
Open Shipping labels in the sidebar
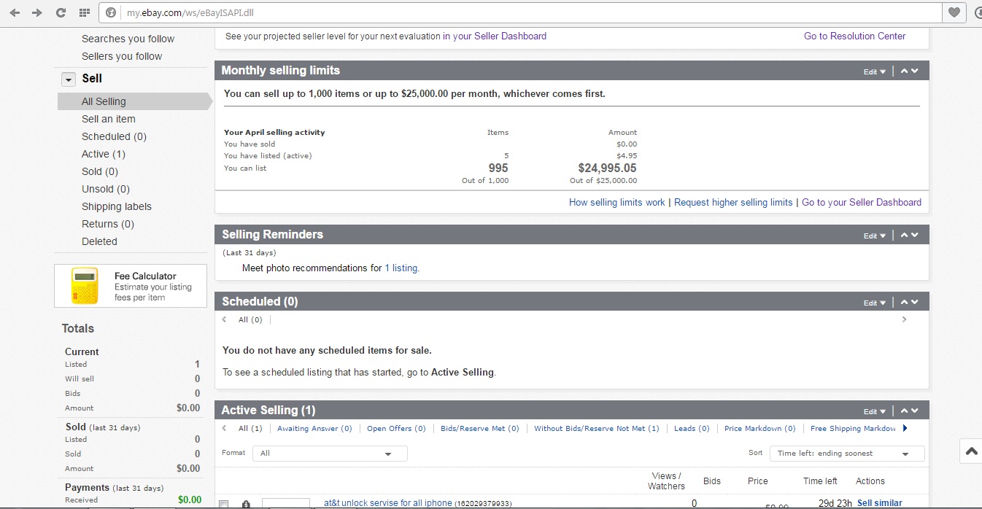click(117, 206)
